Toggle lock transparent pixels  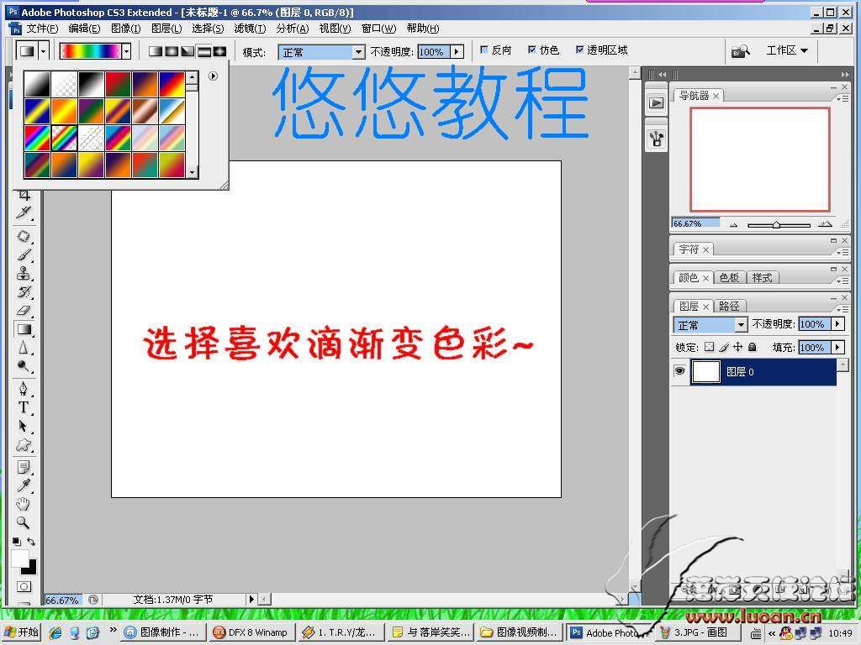tap(710, 347)
